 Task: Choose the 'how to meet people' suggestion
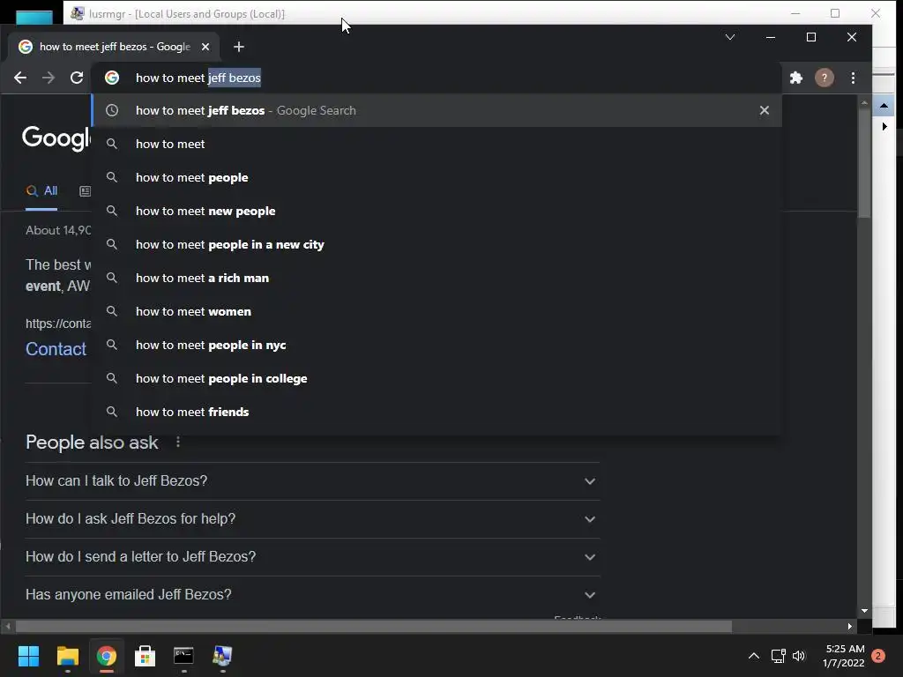tap(437, 177)
